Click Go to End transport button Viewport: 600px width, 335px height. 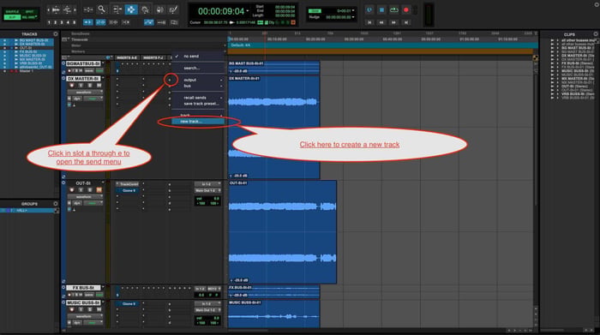[406, 22]
